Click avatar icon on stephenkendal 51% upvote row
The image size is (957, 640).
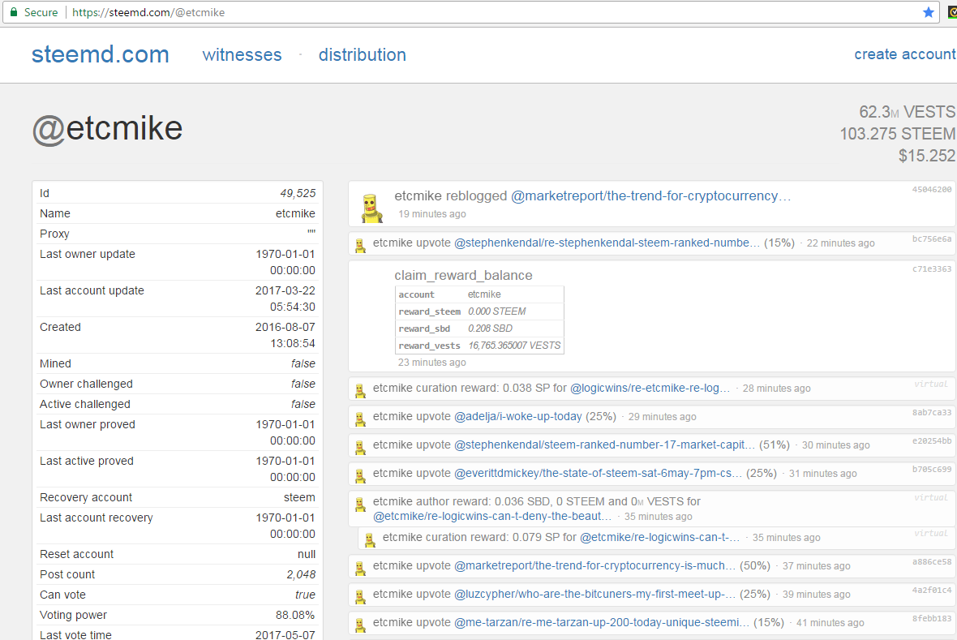pyautogui.click(x=361, y=448)
